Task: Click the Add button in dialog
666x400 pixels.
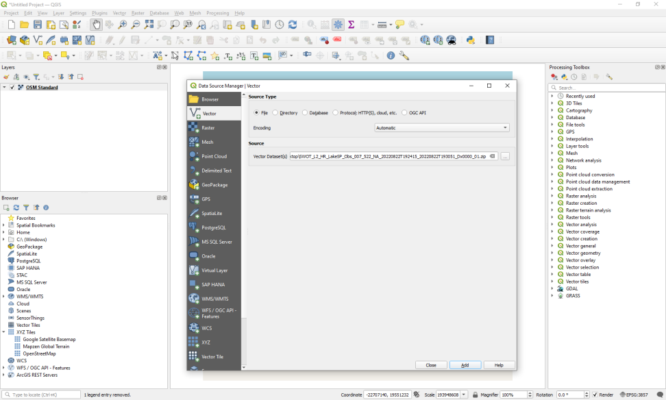Action: [x=465, y=365]
